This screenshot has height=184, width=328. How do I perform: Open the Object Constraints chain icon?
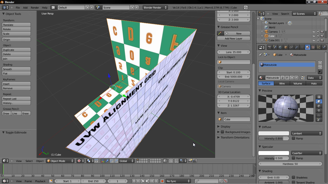[291, 47]
